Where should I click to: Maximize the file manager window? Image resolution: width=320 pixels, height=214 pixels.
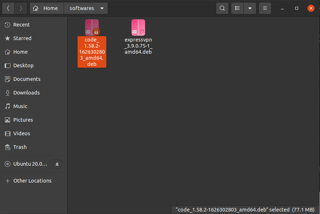297,8
